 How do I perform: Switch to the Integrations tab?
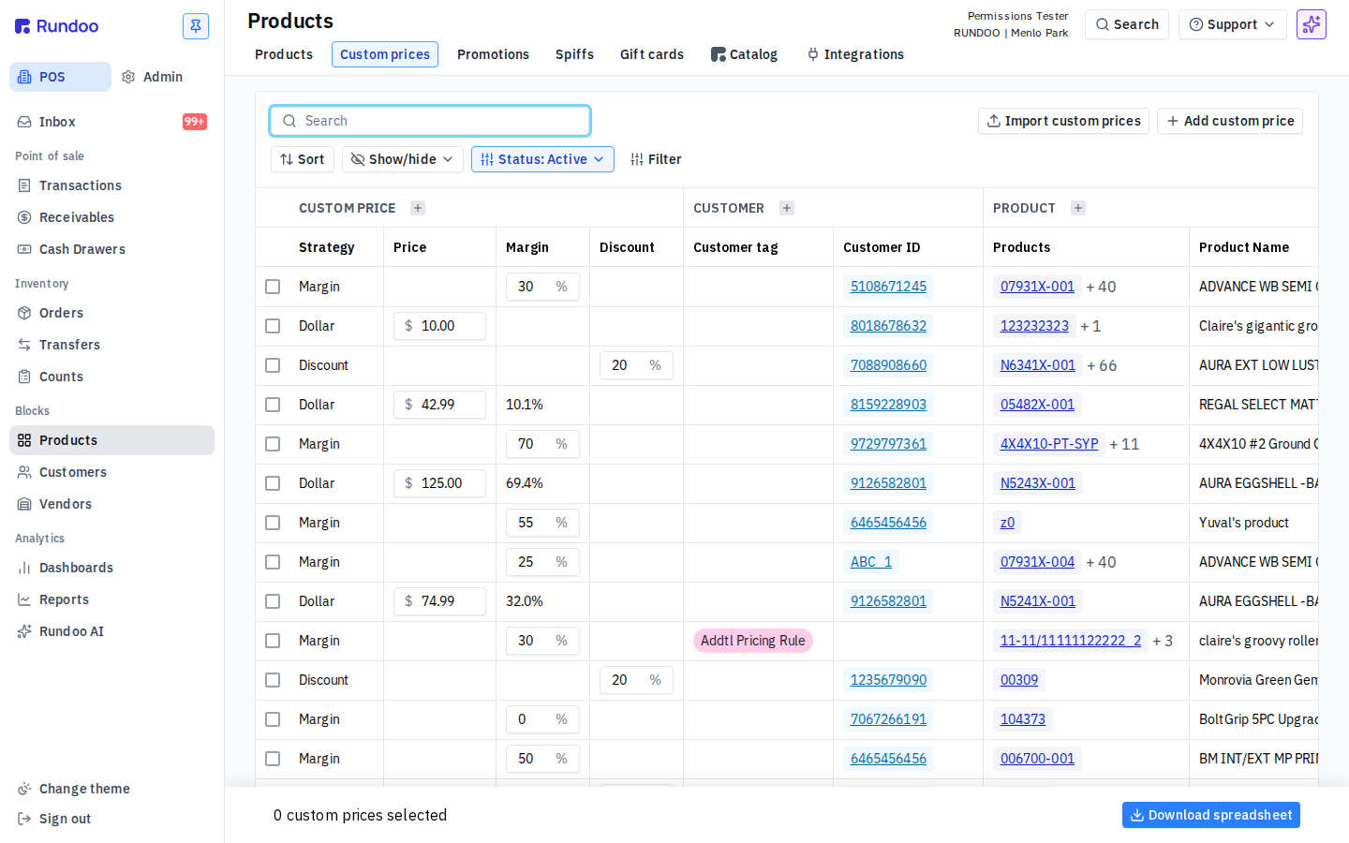click(855, 54)
